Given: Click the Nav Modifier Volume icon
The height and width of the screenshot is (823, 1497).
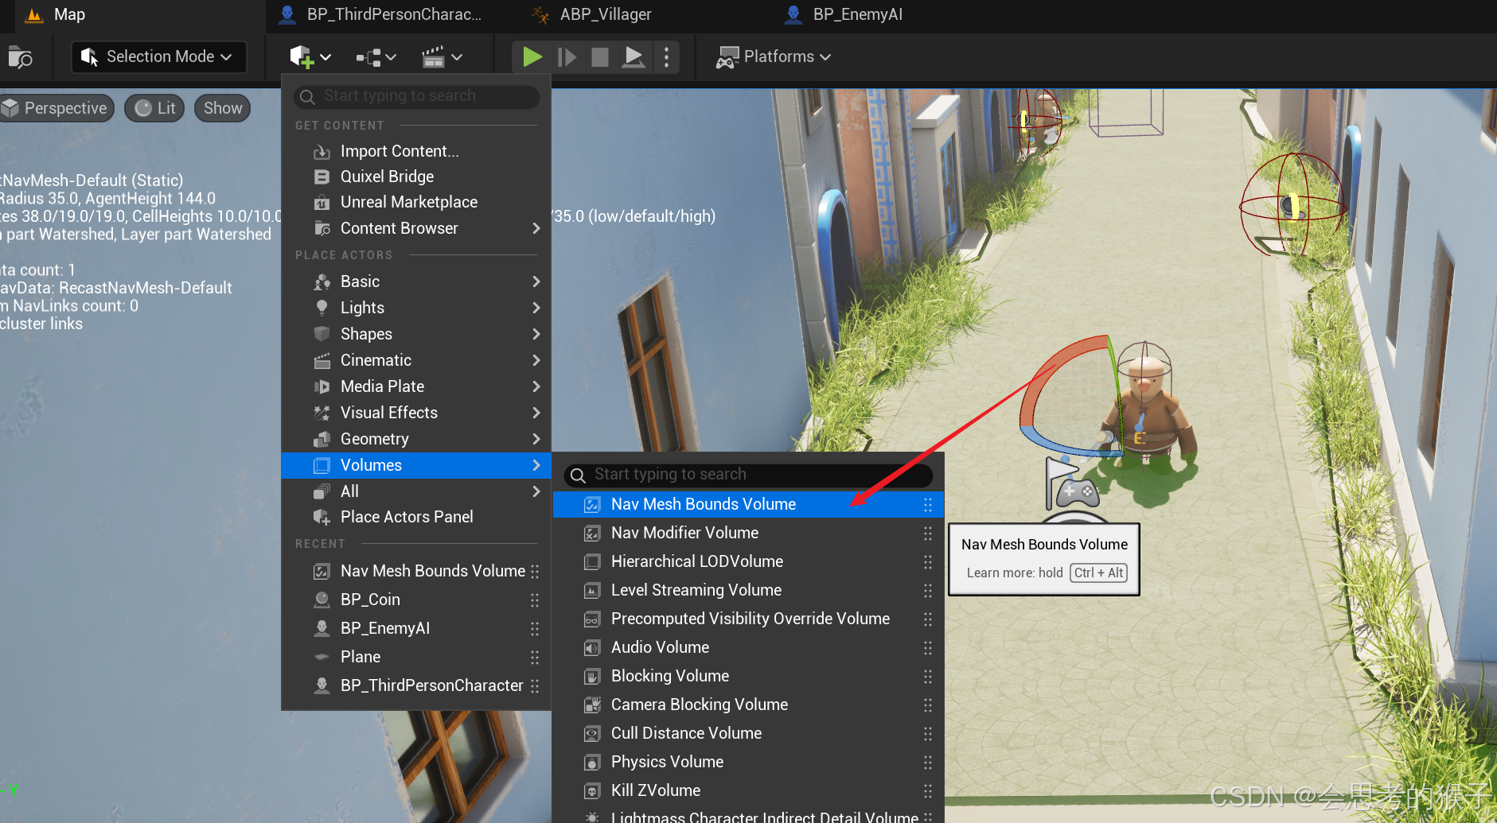Looking at the screenshot, I should [592, 533].
